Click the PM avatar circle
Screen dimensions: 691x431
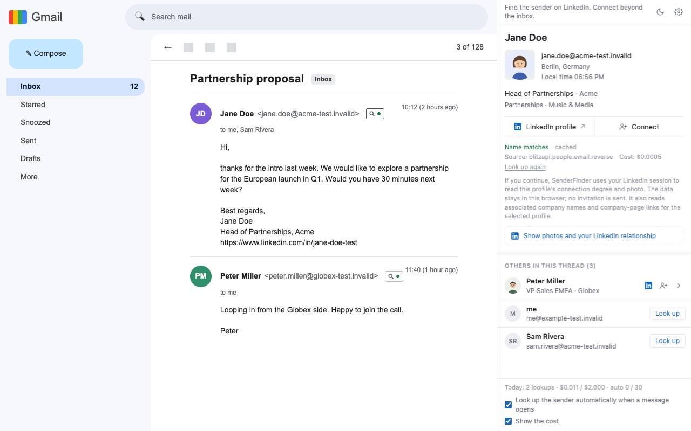coord(201,276)
